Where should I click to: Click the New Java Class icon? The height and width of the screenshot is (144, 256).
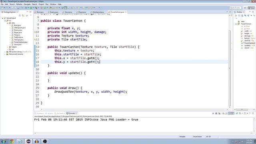click(45, 8)
